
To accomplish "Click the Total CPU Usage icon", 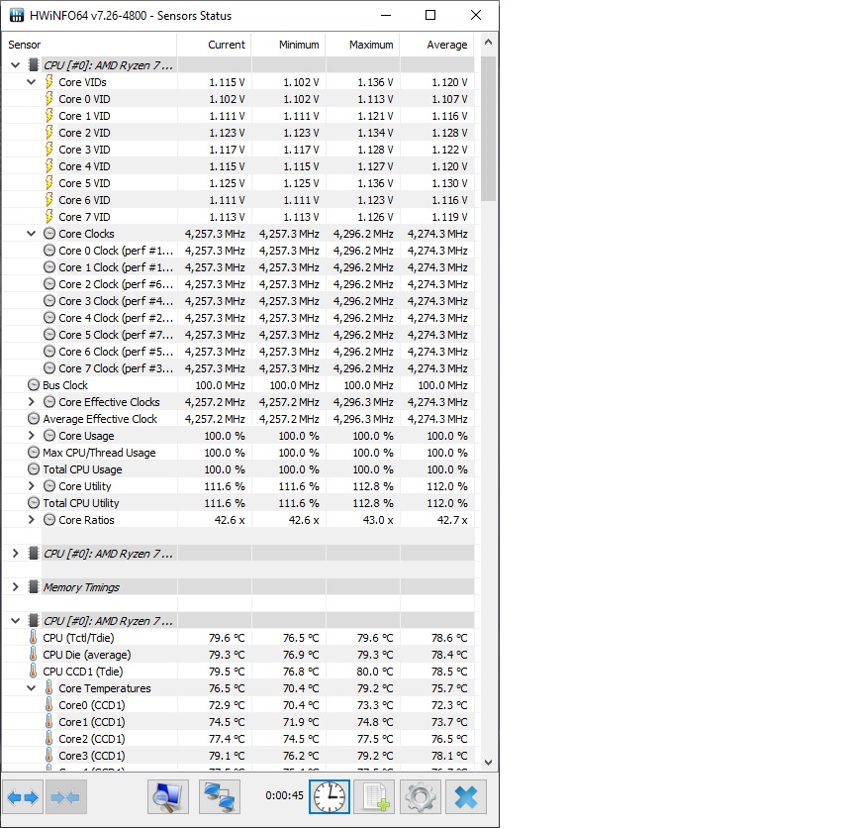I will point(34,469).
